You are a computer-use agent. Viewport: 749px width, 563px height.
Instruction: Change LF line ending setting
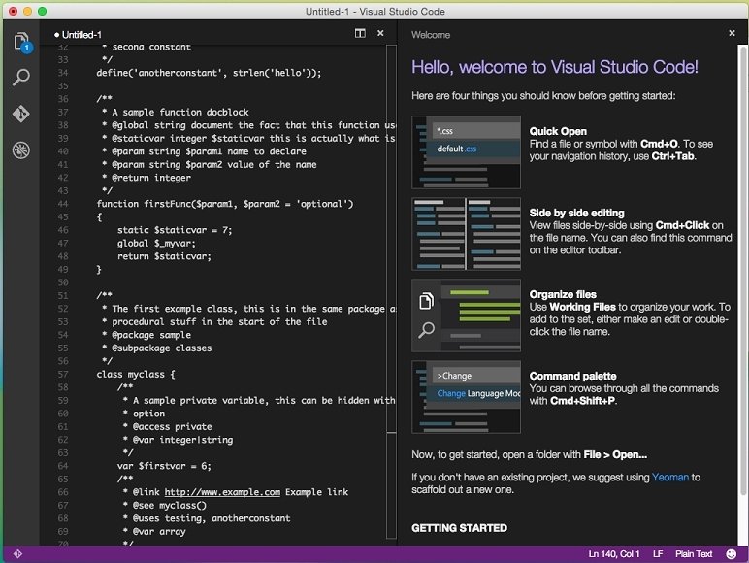tap(658, 554)
